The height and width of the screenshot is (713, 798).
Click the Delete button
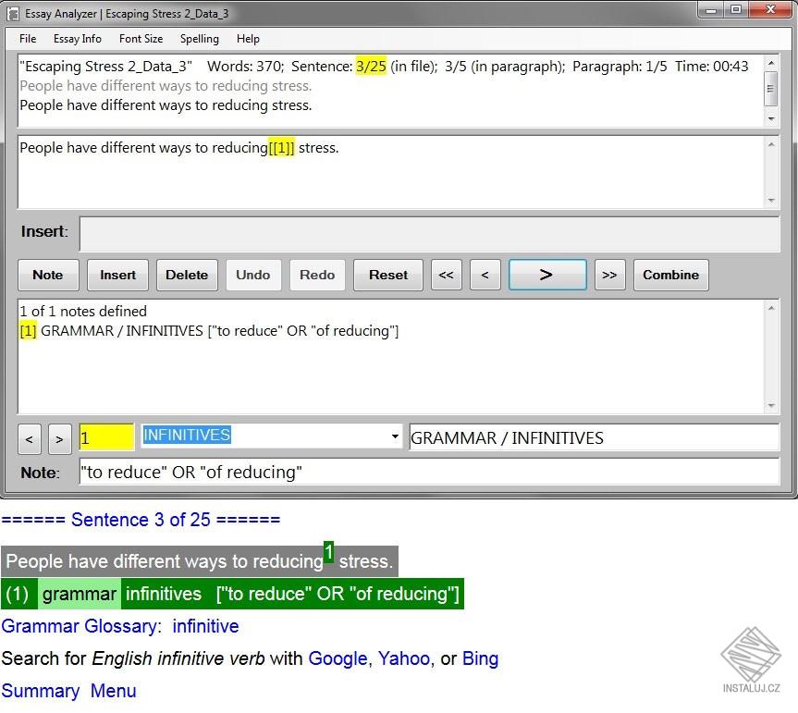[x=187, y=275]
